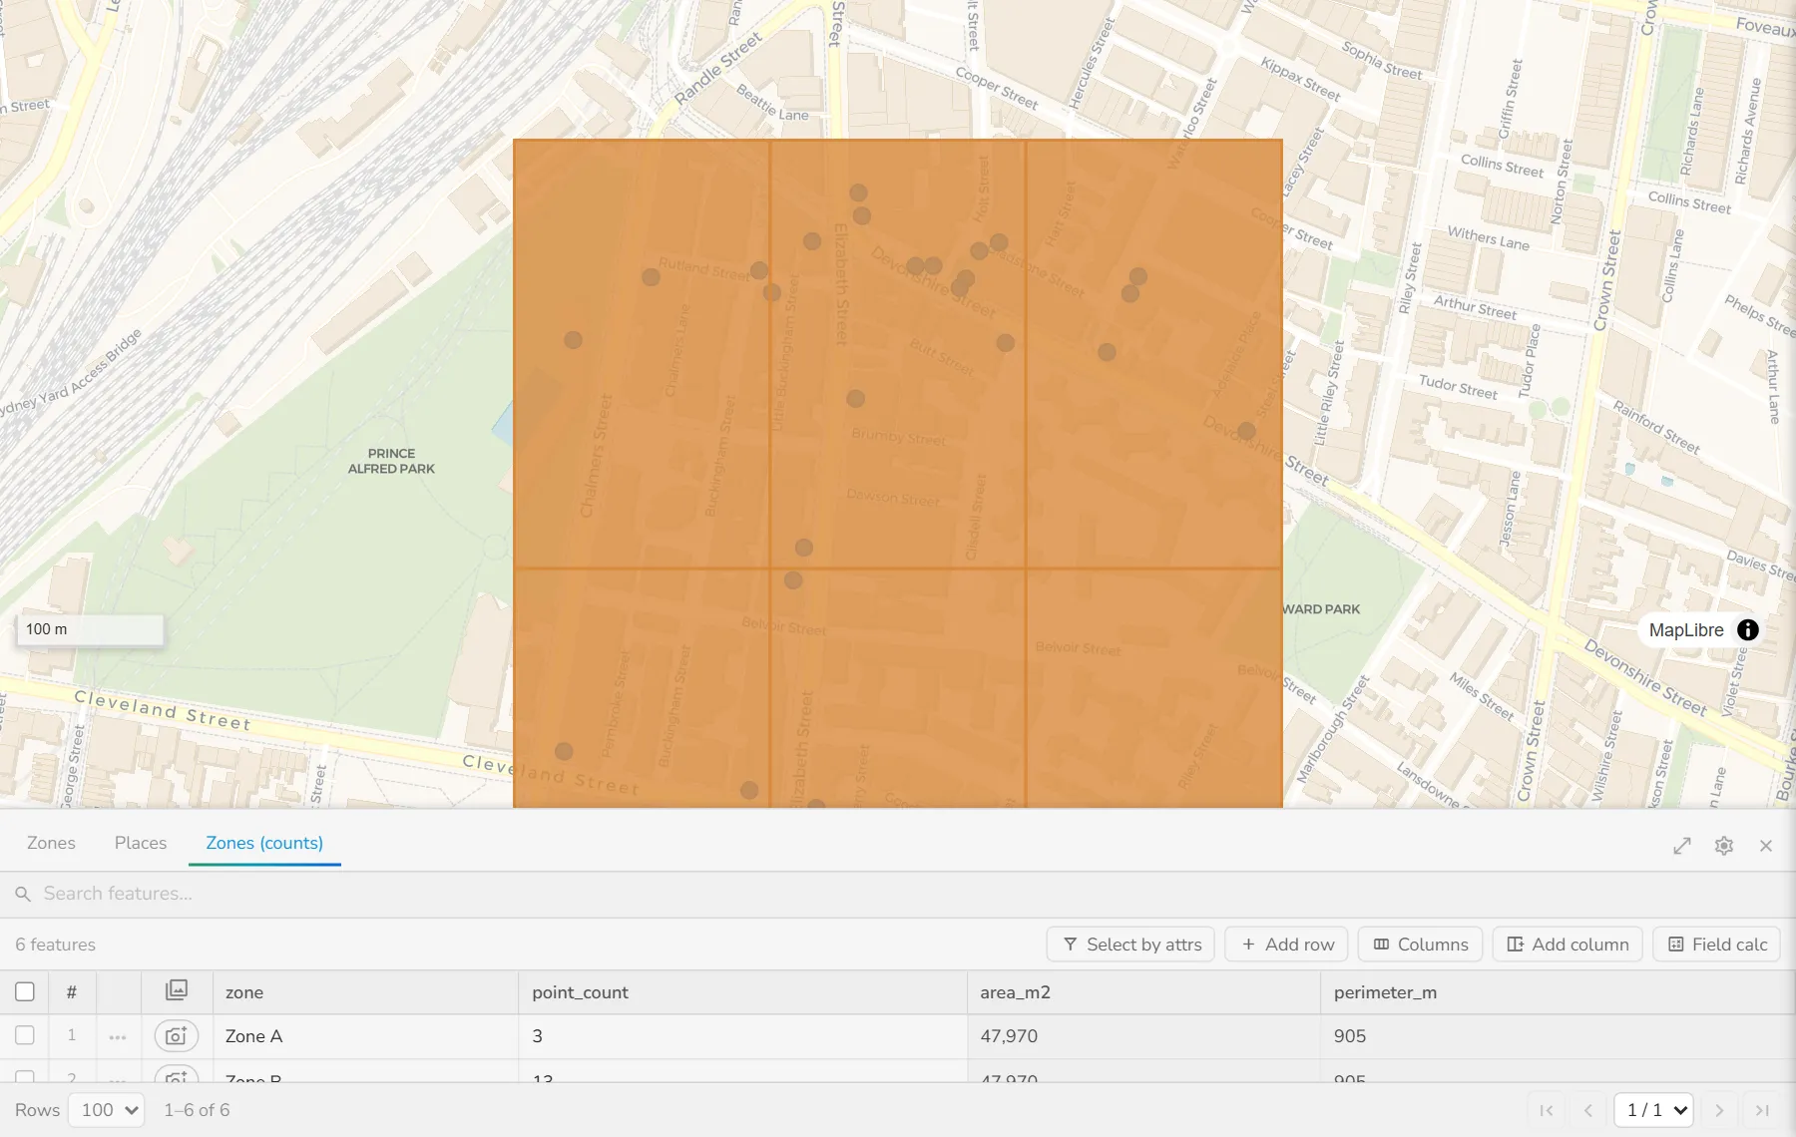Sort by the zone column header
1796x1137 pixels.
click(x=365, y=992)
